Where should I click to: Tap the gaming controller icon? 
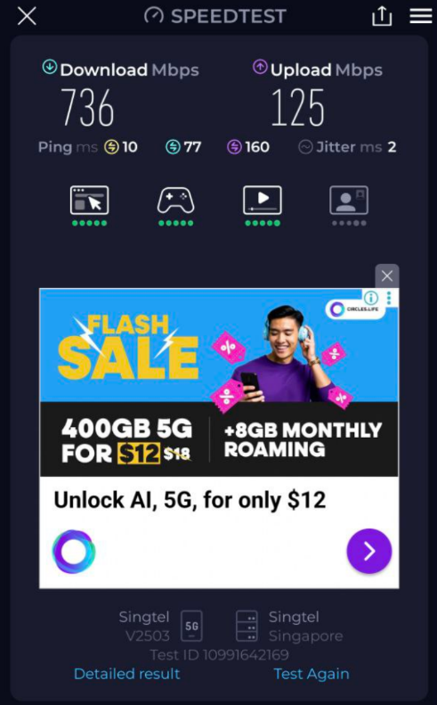175,200
